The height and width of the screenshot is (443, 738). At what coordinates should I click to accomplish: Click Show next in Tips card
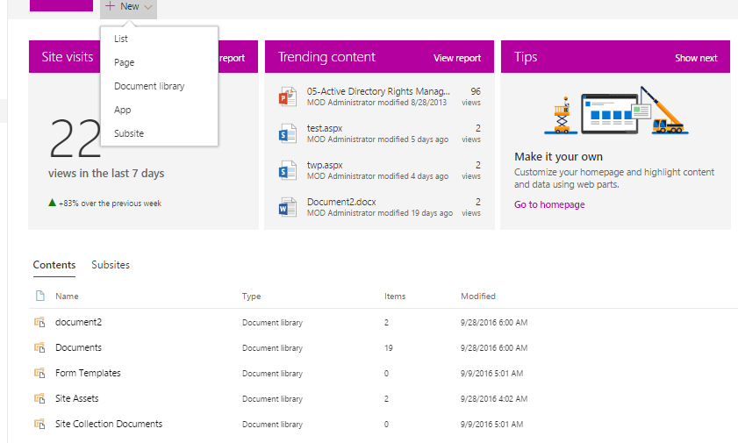(695, 58)
